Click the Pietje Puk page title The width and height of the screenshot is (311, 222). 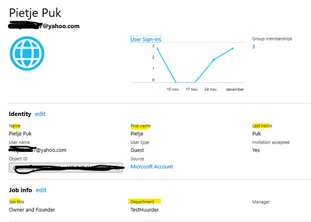(x=35, y=13)
